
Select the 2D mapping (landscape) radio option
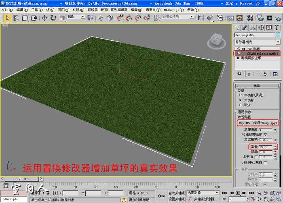pos(241,95)
